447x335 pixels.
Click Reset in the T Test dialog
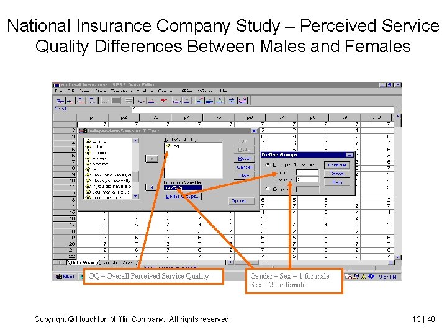pyautogui.click(x=245, y=158)
